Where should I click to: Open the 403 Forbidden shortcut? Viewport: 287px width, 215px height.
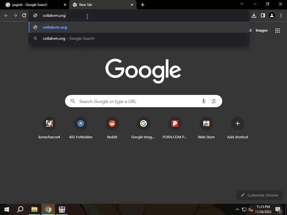(x=81, y=128)
